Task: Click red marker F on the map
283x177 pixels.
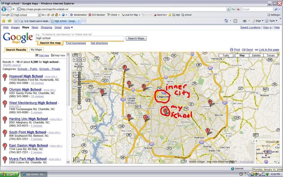Action: point(125,68)
